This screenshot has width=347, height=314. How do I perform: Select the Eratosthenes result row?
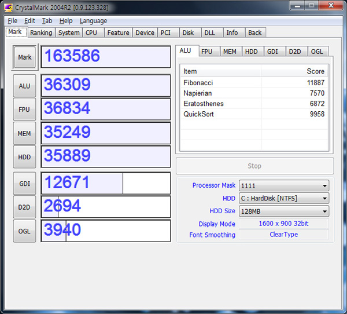[254, 104]
